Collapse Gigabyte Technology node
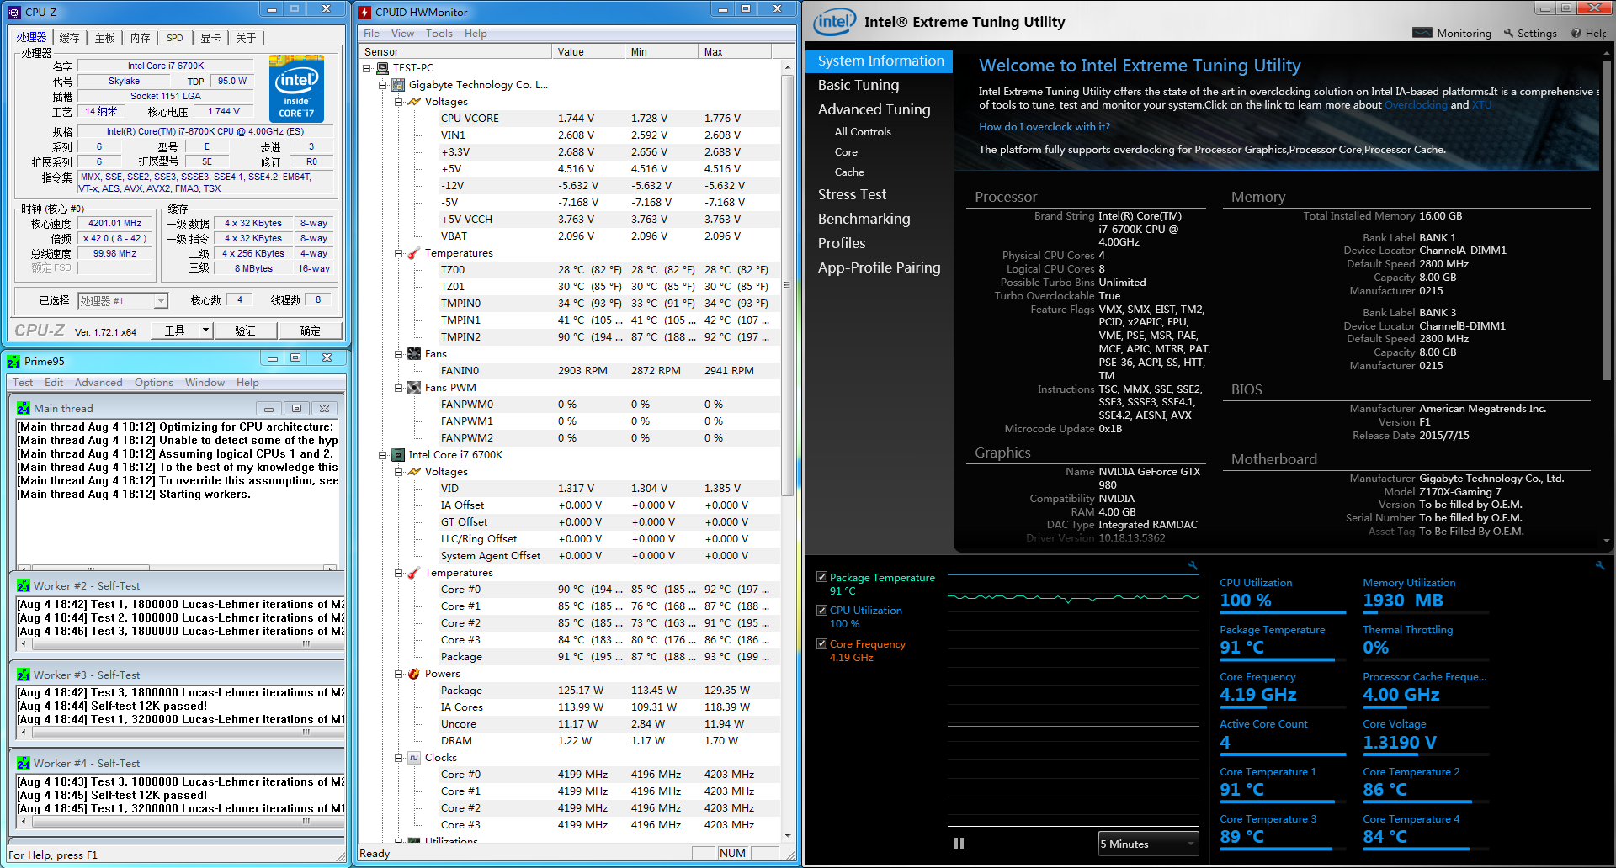 pyautogui.click(x=383, y=85)
